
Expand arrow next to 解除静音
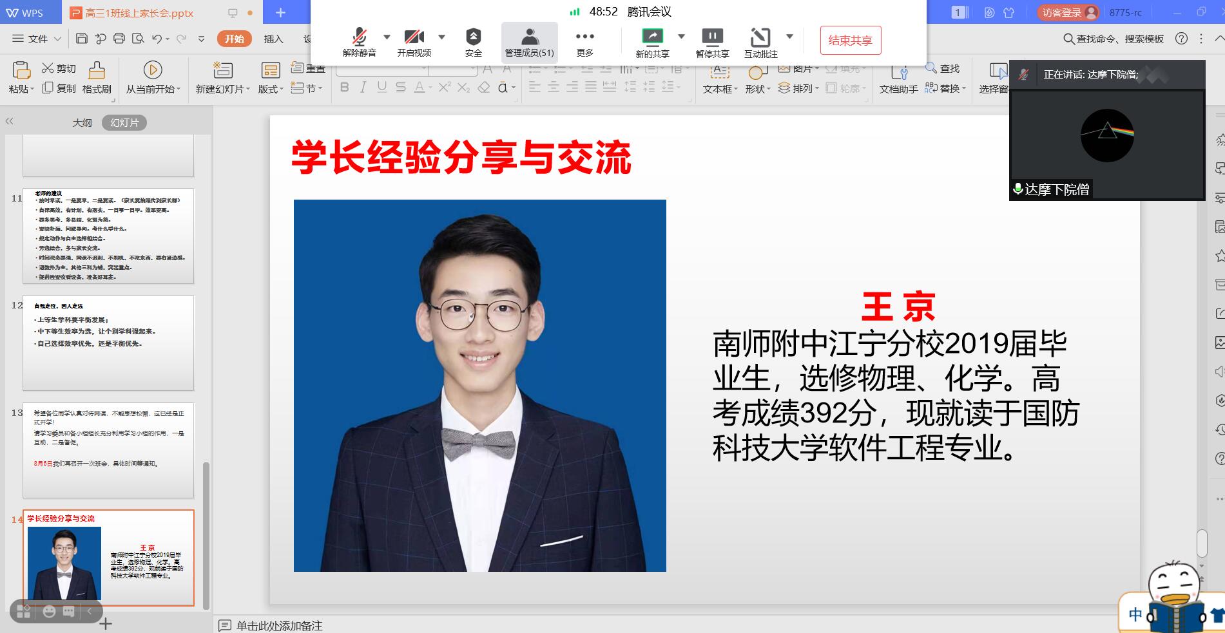[387, 37]
